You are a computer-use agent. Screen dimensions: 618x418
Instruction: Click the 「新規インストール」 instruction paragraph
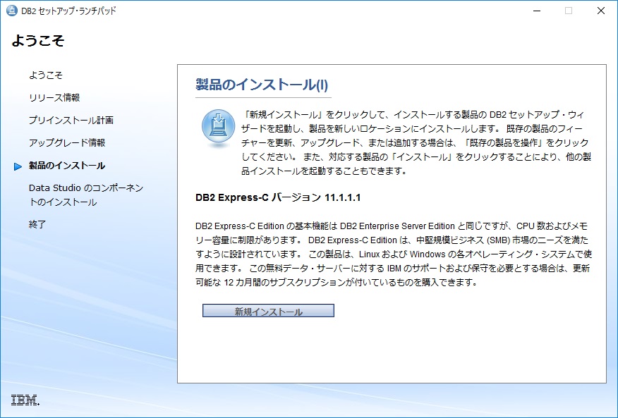(416, 142)
